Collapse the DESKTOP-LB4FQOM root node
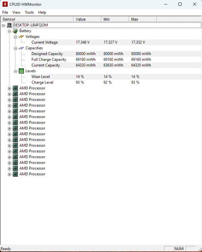 click(x=3, y=25)
